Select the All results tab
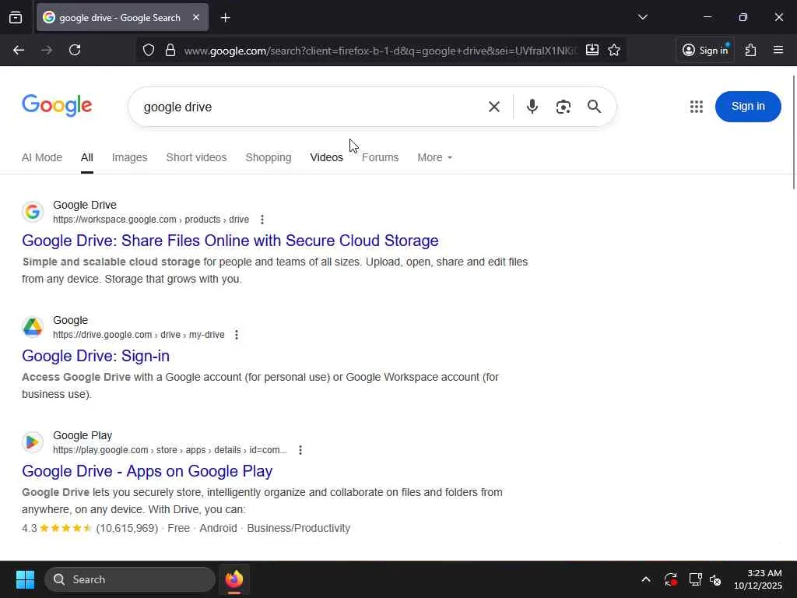The image size is (797, 598). point(87,157)
